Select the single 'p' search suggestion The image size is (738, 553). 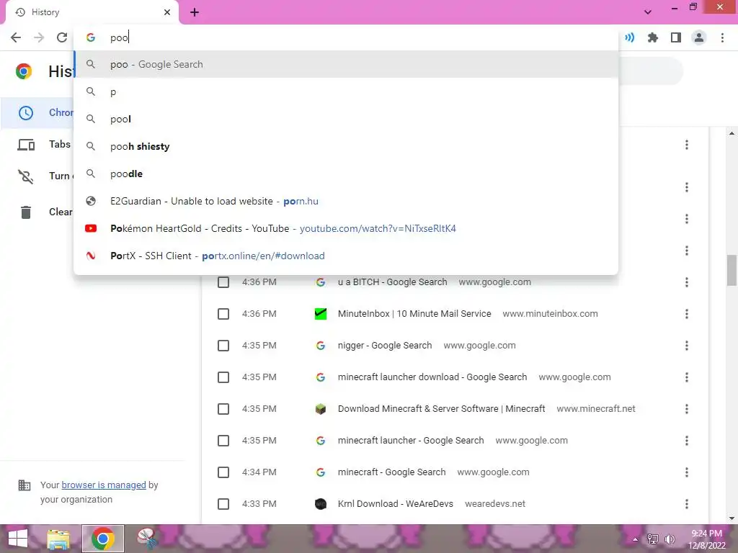pos(346,91)
